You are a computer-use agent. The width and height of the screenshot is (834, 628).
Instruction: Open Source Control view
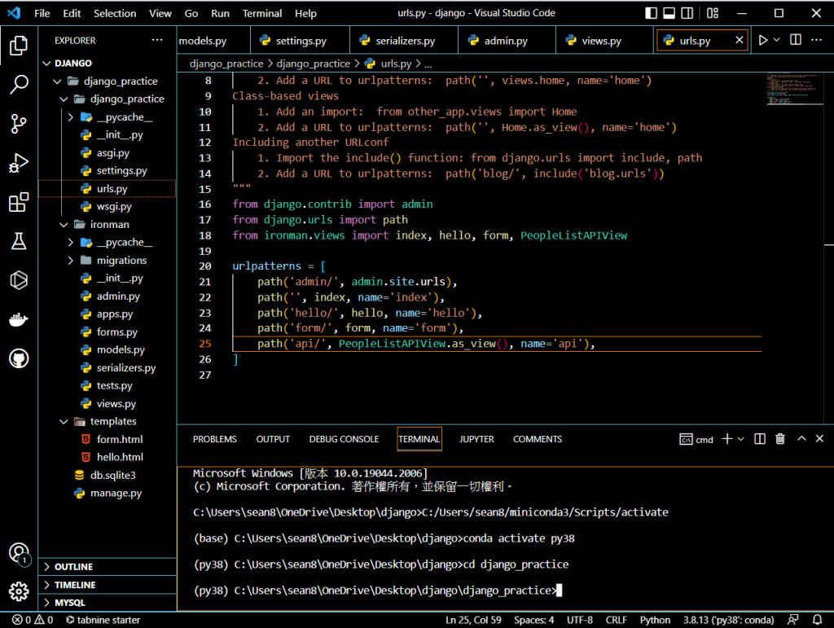19,124
